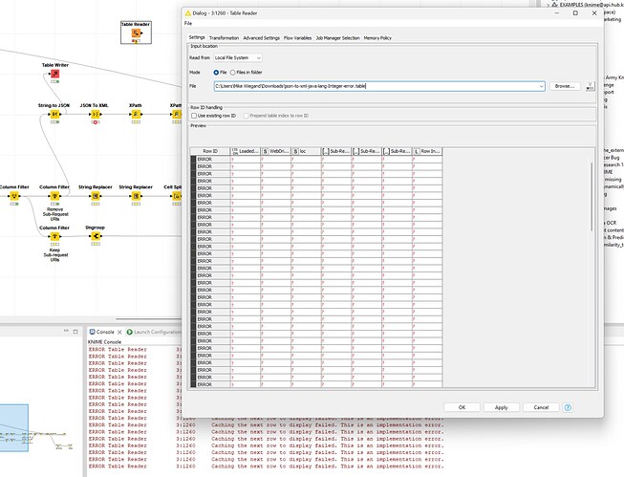The width and height of the screenshot is (624, 477).
Task: Click the WebDri... string type icon in the preview header
Action: pos(265,151)
